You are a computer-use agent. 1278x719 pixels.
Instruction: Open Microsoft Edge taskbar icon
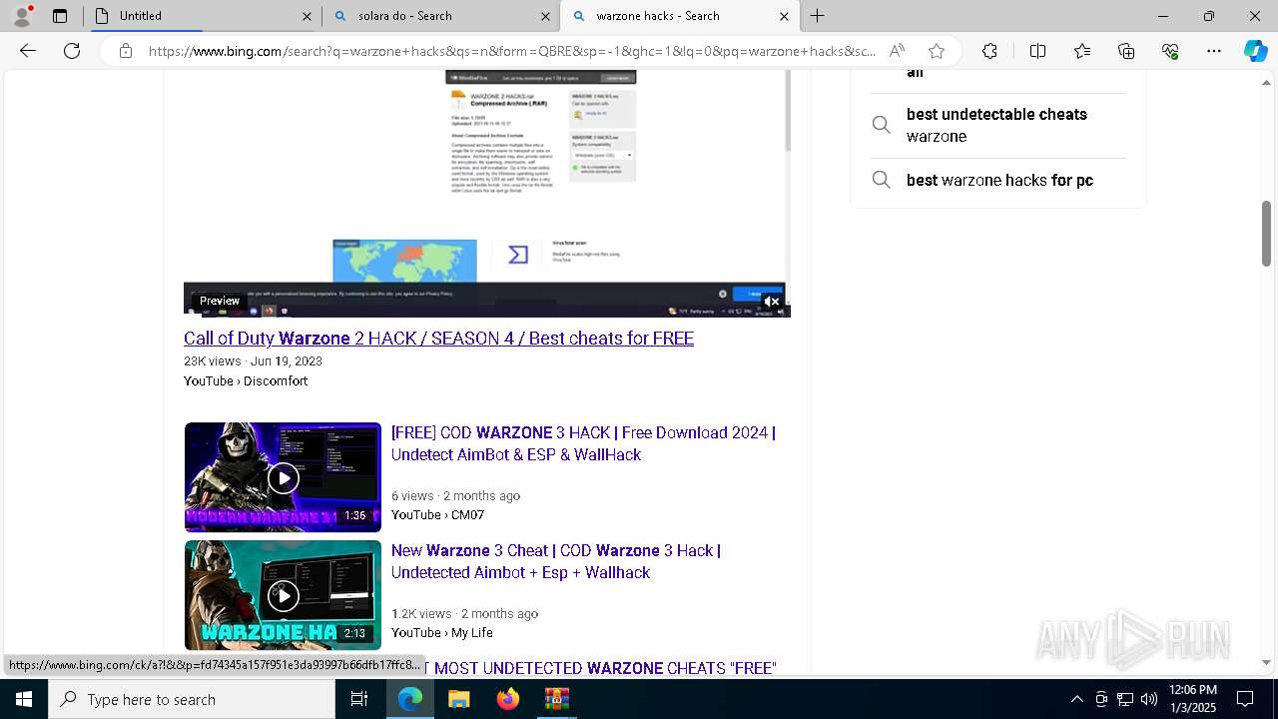(410, 699)
